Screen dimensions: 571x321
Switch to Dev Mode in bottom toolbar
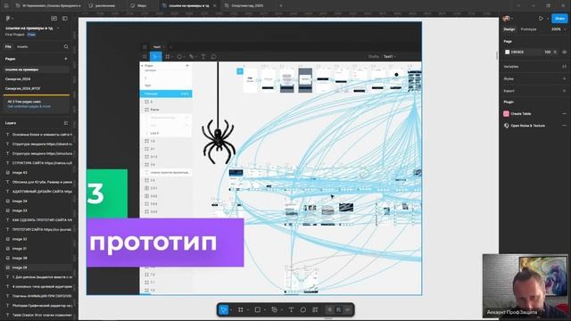348,309
